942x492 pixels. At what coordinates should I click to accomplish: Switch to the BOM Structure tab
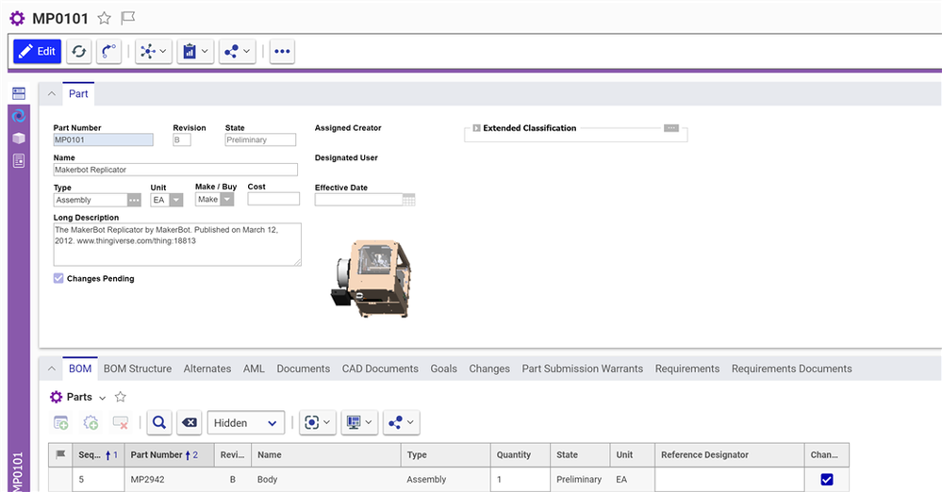coord(138,369)
